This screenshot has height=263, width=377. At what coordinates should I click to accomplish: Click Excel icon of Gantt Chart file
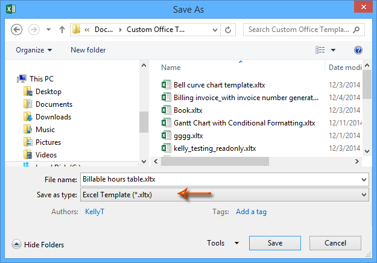[x=166, y=122]
